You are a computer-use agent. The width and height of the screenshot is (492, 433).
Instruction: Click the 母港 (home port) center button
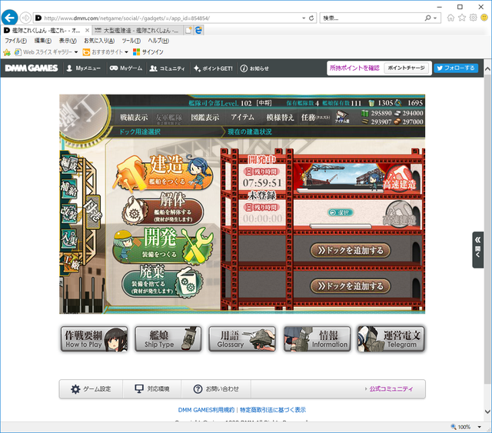point(93,212)
